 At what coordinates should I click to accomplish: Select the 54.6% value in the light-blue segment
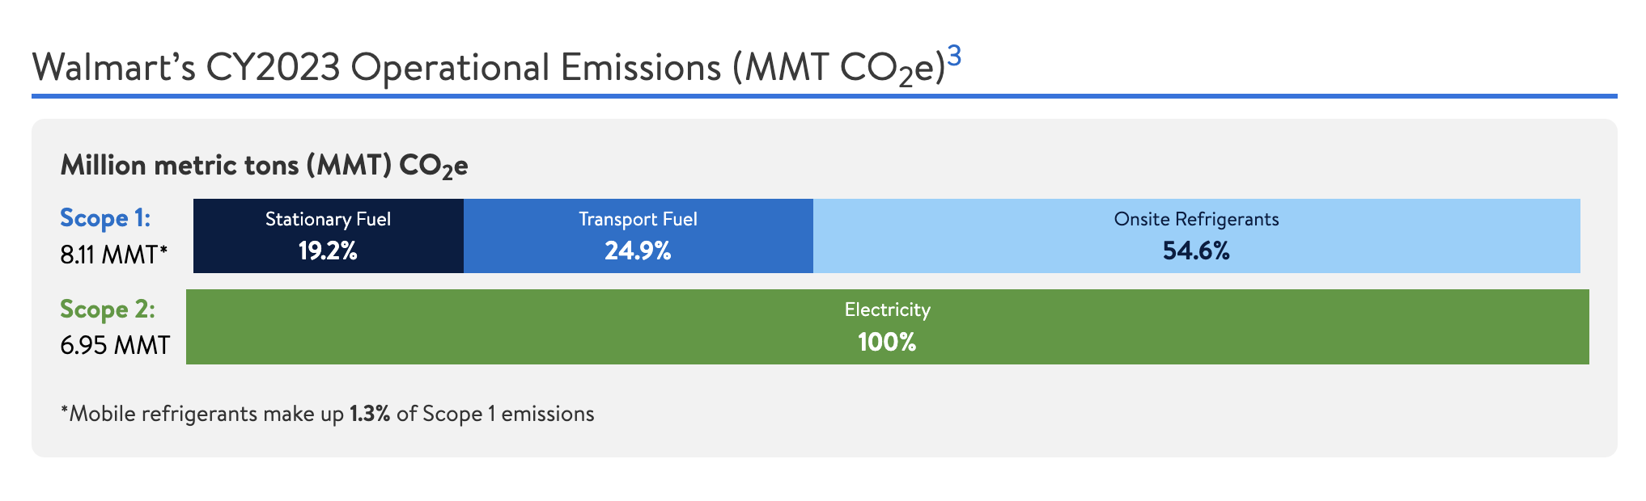point(1196,251)
